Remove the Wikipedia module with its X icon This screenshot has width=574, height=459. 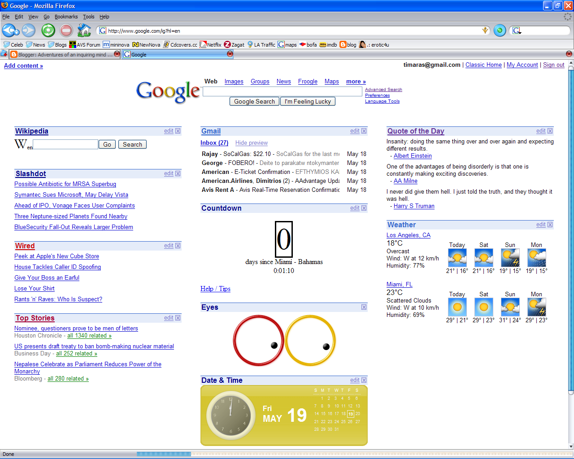tap(178, 131)
